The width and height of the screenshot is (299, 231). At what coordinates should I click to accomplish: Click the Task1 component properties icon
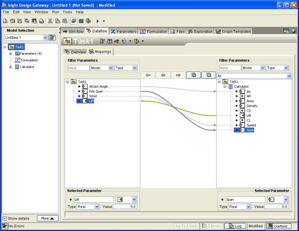pos(102,41)
